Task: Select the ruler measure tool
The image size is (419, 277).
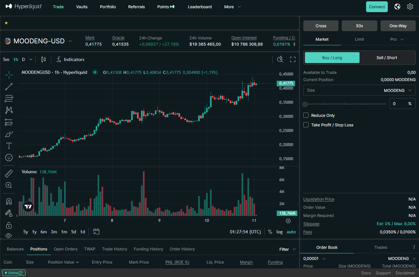Action: click(x=9, y=174)
